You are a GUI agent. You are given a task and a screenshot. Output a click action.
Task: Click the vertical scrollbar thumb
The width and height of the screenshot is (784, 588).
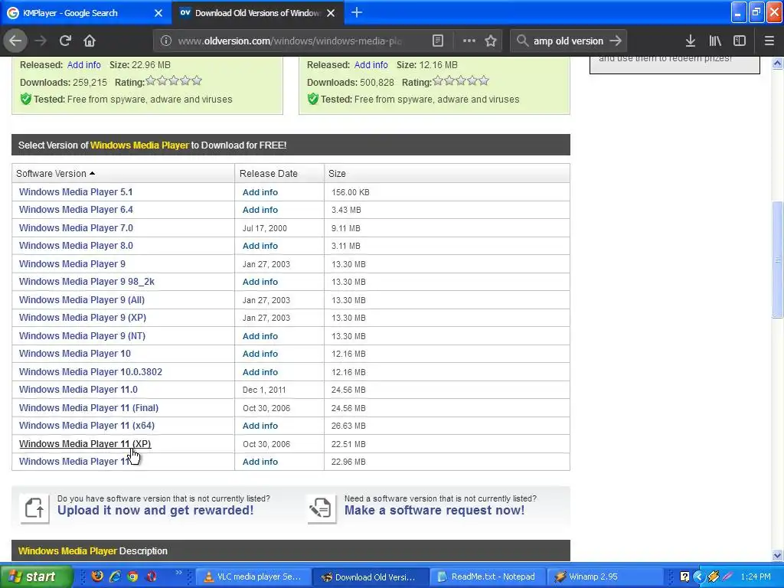pos(777,260)
